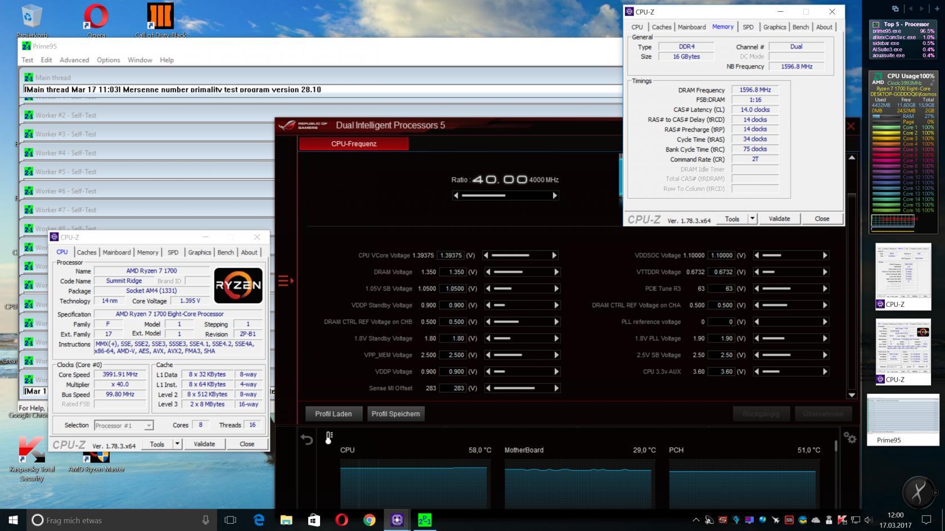Screen dimensions: 945x531
Task: Open the About tab in the Memory CPU-Z window
Action: (824, 27)
